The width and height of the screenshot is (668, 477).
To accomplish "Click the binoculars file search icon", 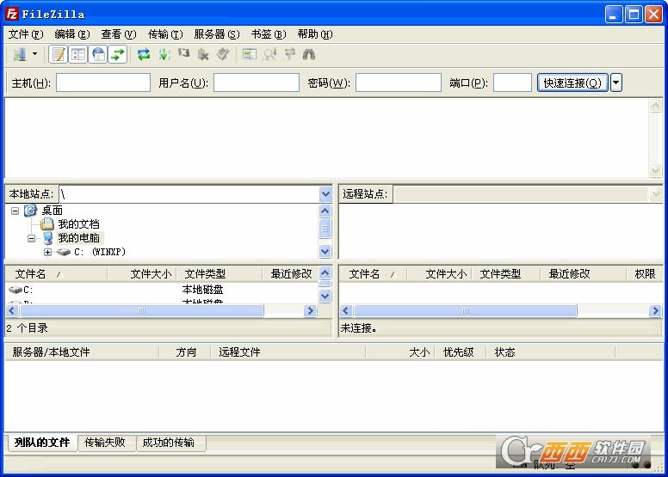I will point(309,54).
